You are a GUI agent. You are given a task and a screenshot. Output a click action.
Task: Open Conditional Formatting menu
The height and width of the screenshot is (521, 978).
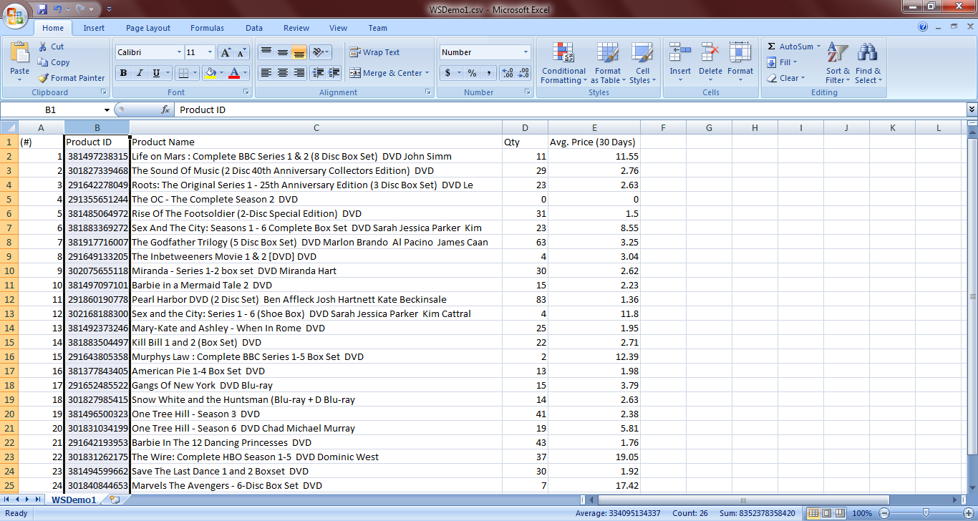[563, 63]
